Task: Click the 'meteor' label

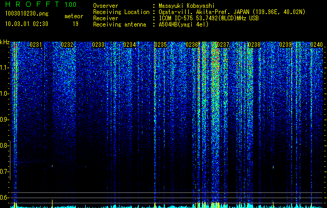Action: point(74,16)
